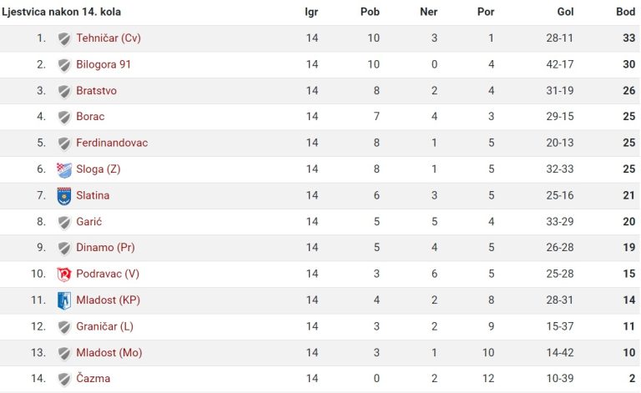Click the Sloga (Z) club crest icon
The height and width of the screenshot is (393, 641).
point(64,170)
